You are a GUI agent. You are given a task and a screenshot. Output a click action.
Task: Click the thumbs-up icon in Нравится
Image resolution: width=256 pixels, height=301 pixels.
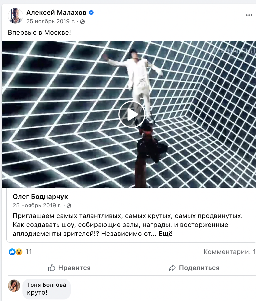(x=52, y=268)
